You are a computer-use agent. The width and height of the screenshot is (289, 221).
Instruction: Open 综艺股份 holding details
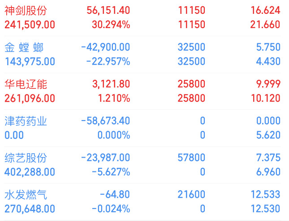click(x=26, y=158)
